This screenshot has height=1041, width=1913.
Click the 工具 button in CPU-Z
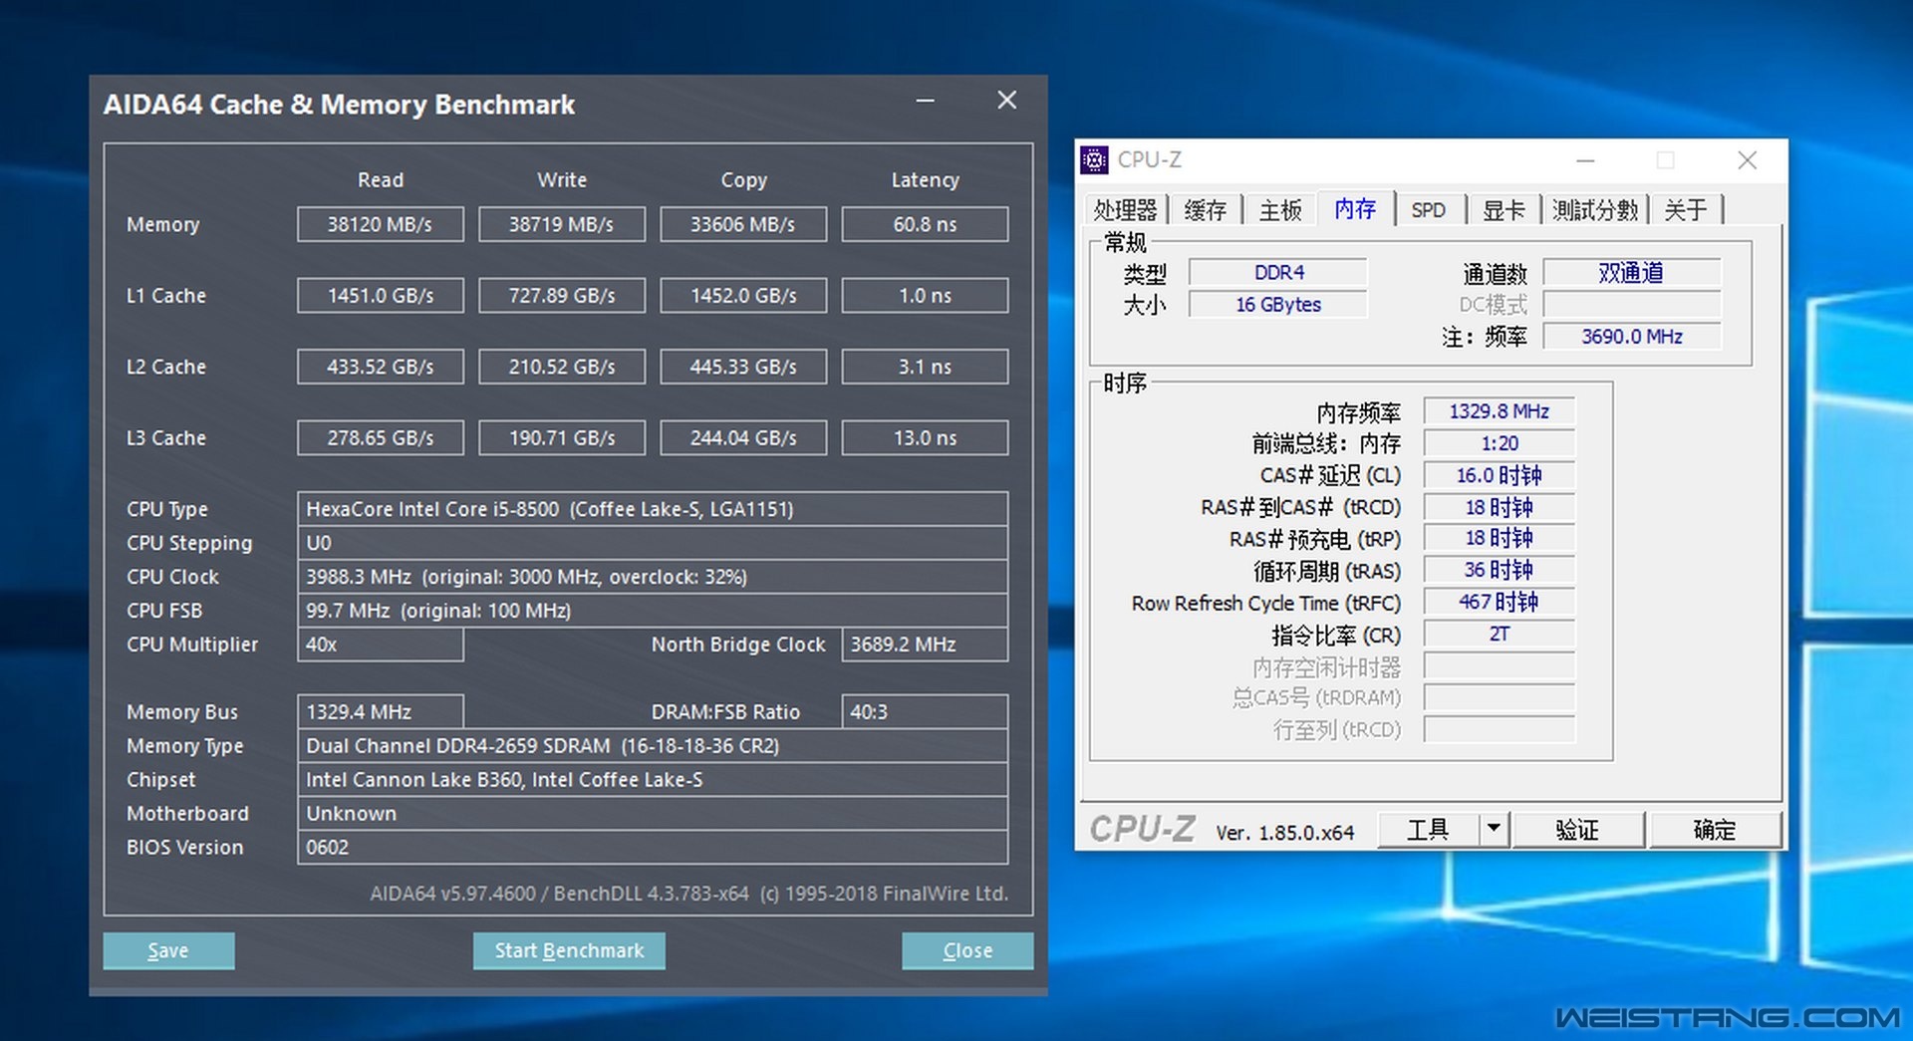tap(1429, 830)
